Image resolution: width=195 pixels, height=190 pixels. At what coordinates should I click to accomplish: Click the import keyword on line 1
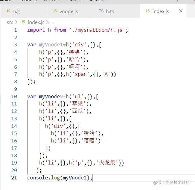tap(36, 30)
